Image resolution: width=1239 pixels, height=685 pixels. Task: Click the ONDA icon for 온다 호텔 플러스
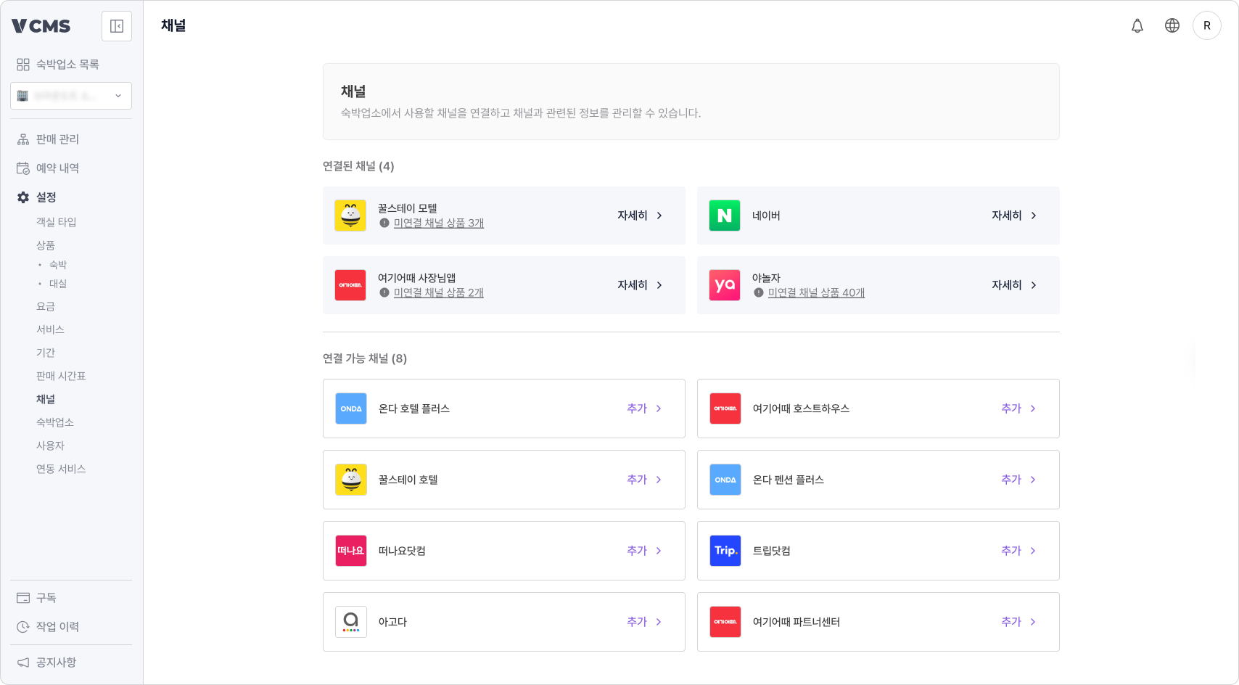click(350, 409)
